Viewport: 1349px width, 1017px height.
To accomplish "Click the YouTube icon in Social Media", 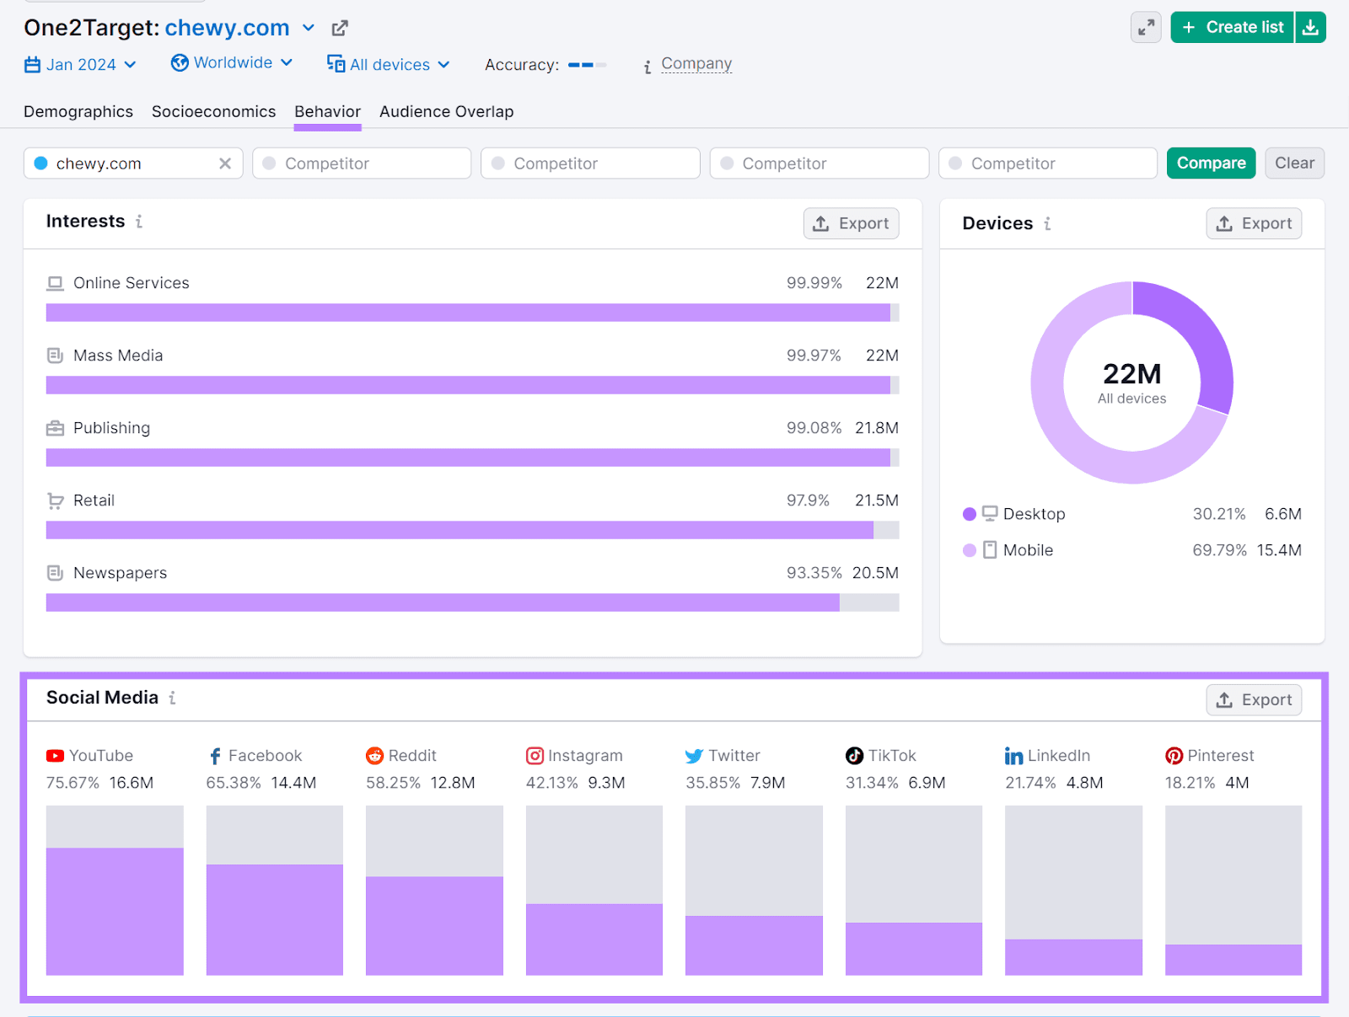I will [54, 755].
